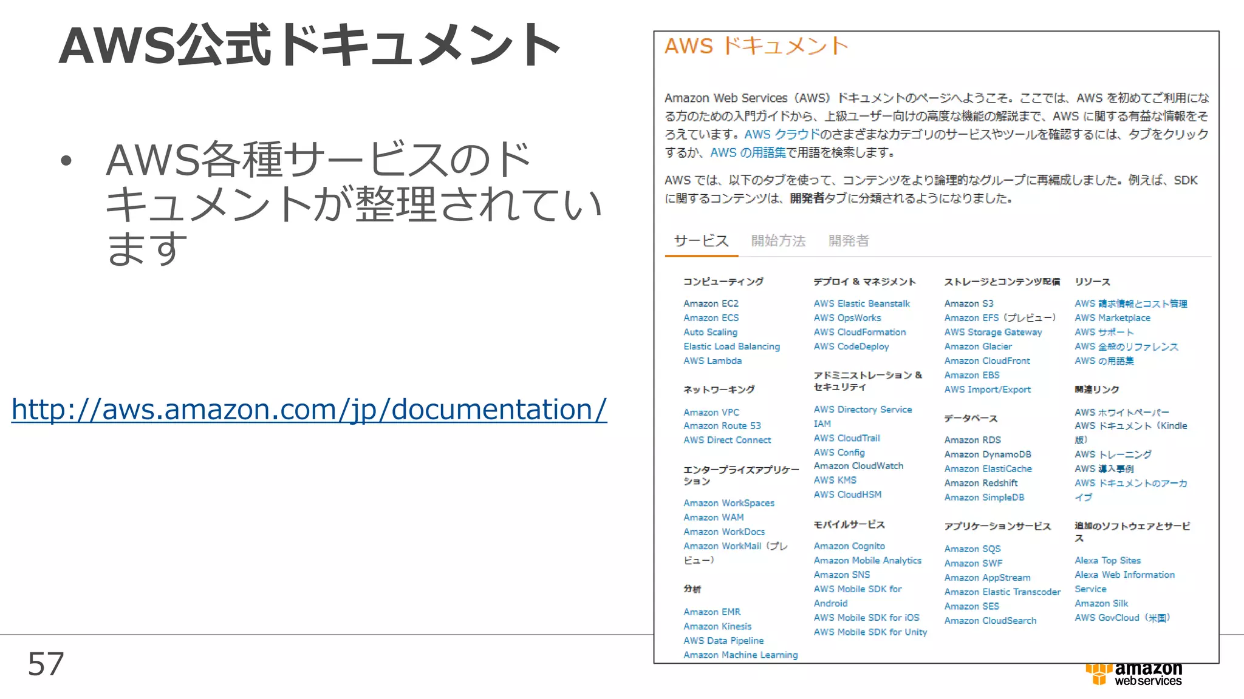Open Amazon WorkSpaces link
Image resolution: width=1244 pixels, height=699 pixels.
729,503
